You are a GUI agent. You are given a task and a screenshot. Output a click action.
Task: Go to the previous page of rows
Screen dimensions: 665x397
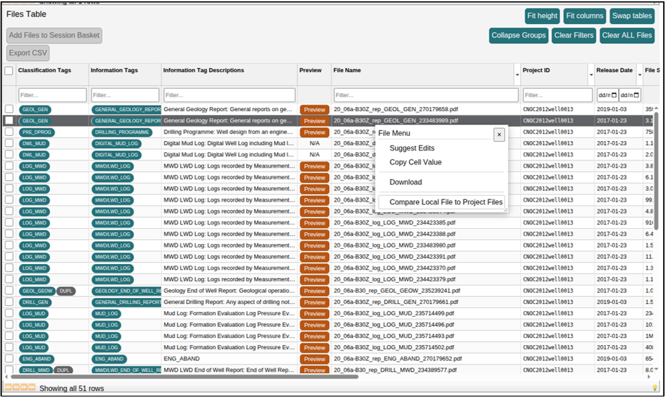pyautogui.click(x=16, y=387)
